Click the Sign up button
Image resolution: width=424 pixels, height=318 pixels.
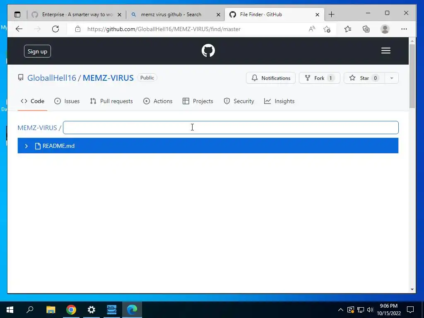point(37,51)
